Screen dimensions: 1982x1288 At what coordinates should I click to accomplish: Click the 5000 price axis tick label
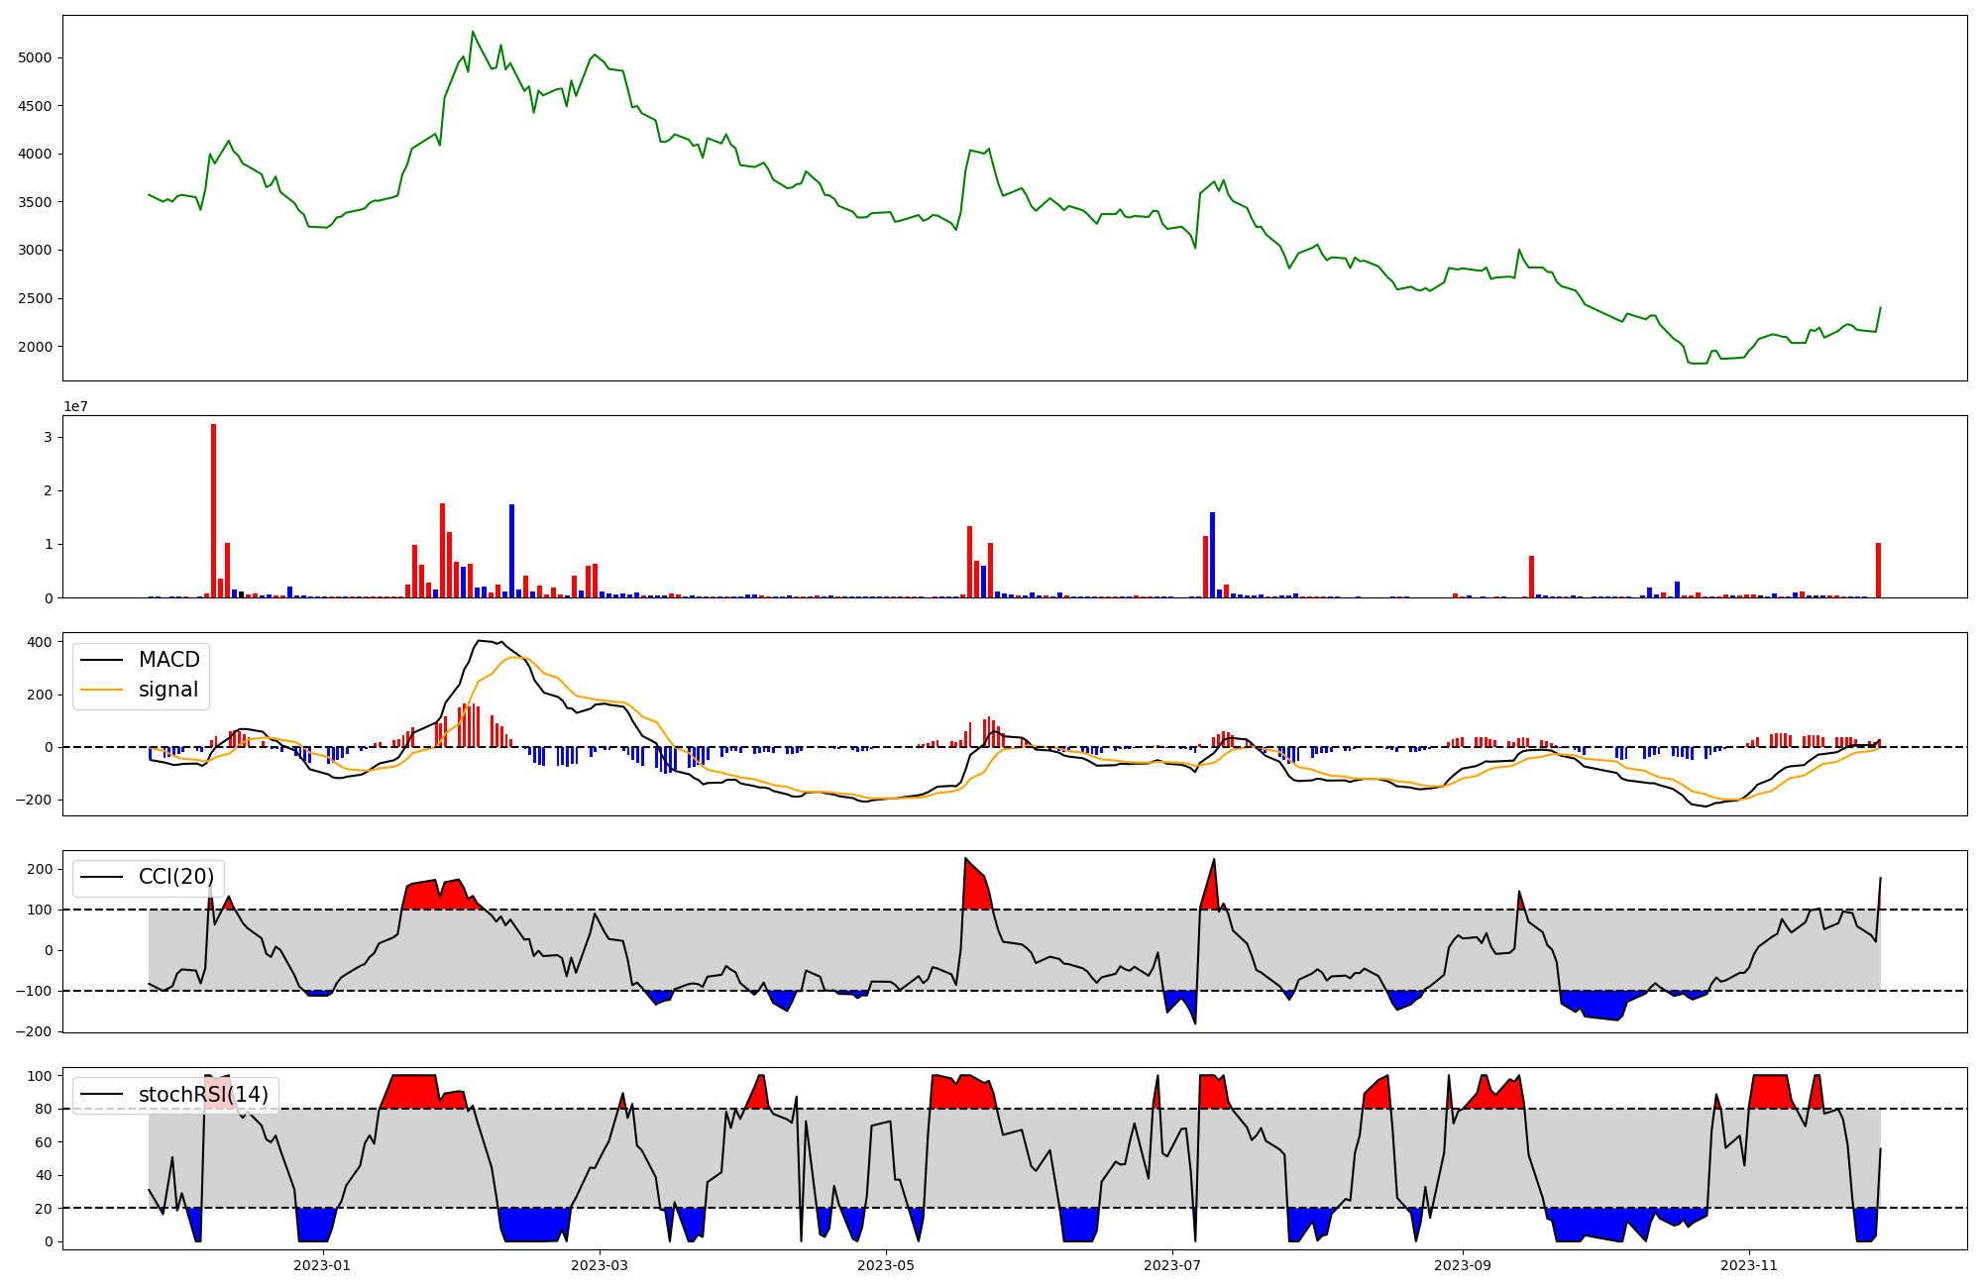36,58
